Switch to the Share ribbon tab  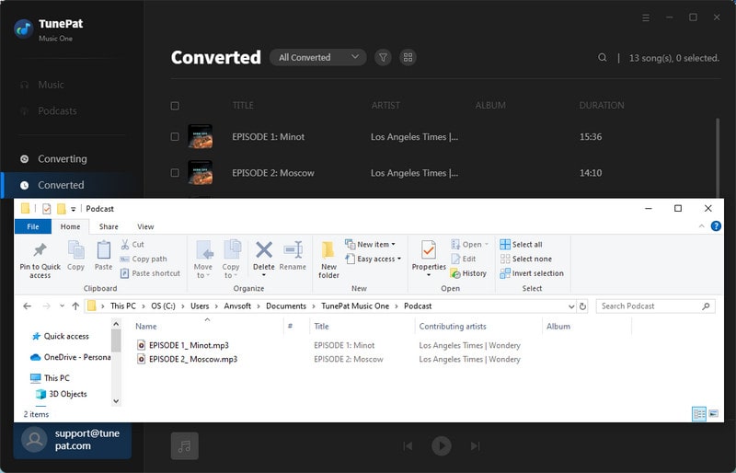[109, 226]
